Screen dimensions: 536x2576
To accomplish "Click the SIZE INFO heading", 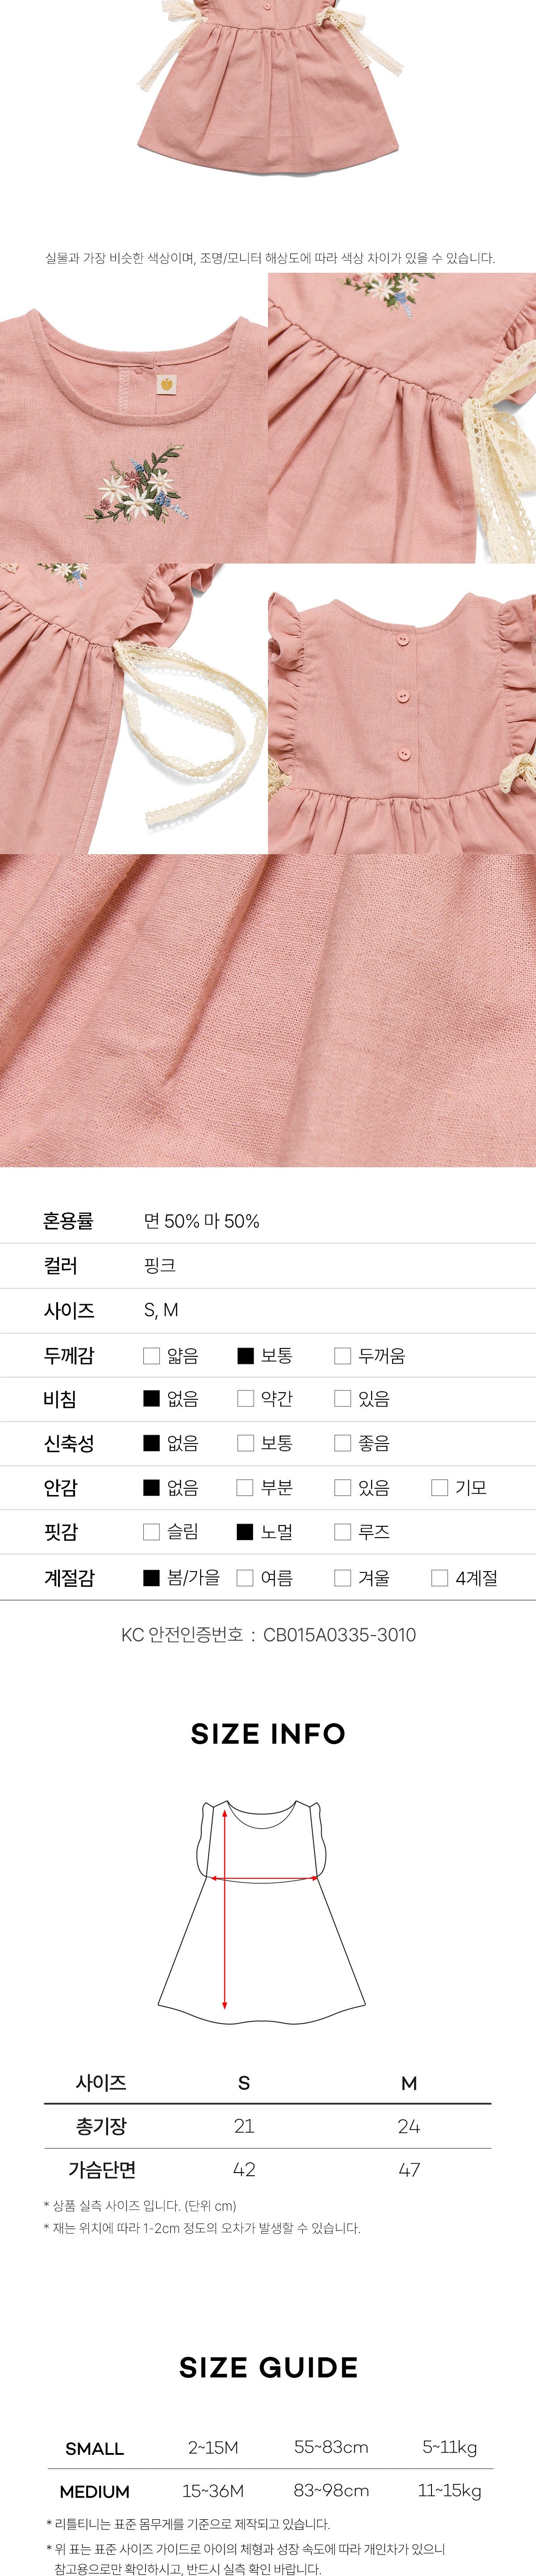I will tap(268, 1733).
